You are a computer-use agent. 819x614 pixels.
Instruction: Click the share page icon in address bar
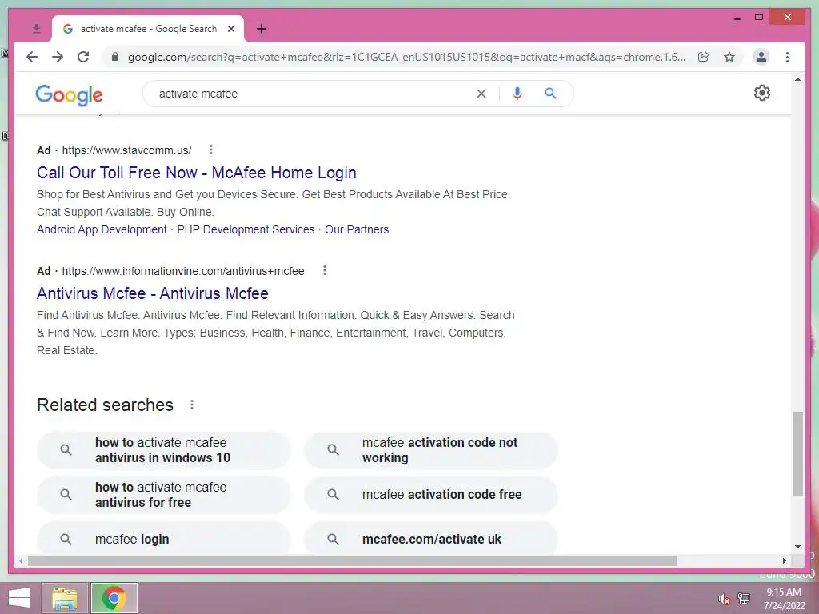tap(704, 57)
